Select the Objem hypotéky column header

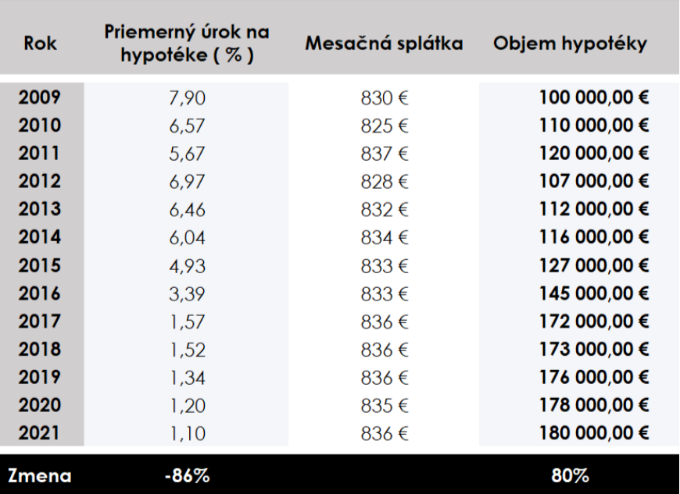click(569, 45)
